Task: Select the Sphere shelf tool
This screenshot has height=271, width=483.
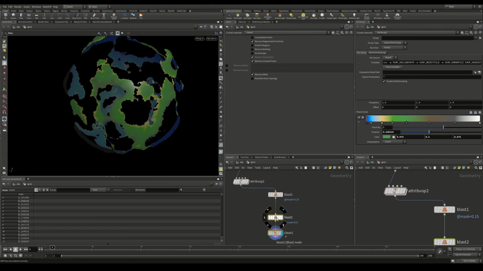Action: point(13,16)
